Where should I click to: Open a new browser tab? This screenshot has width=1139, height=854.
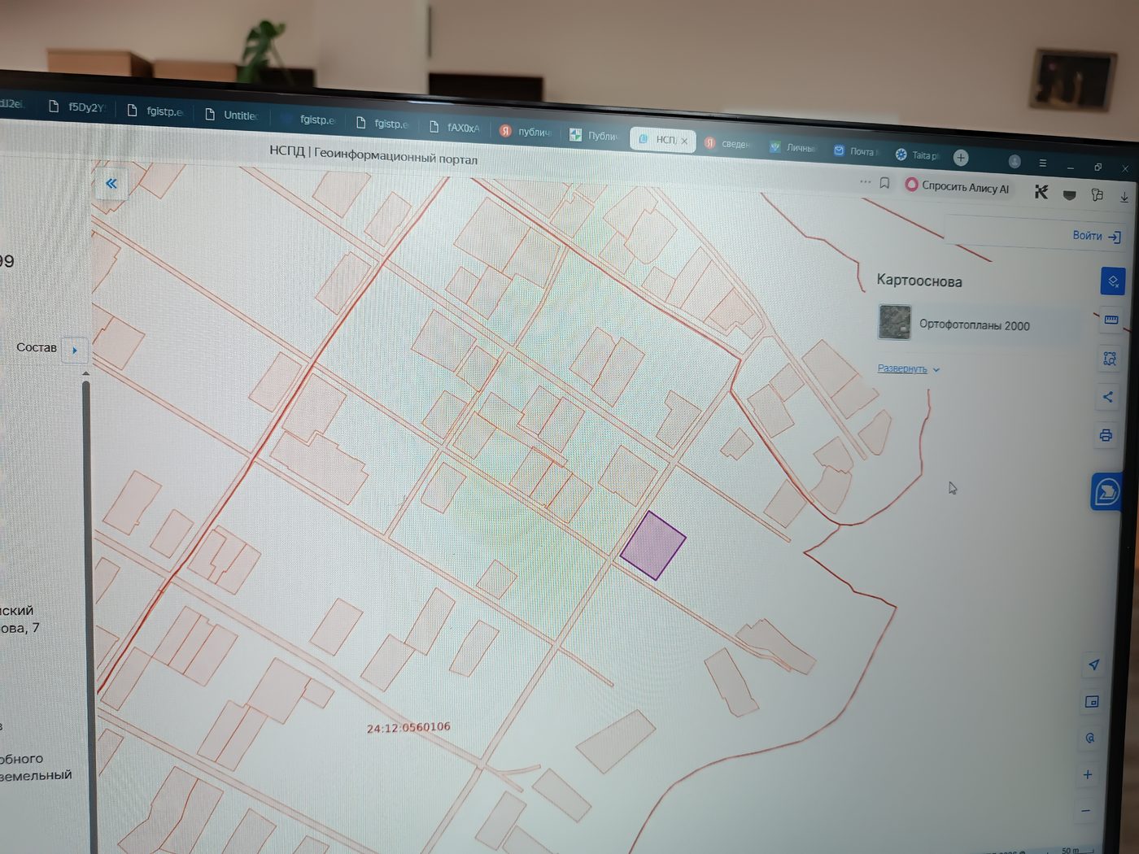pyautogui.click(x=961, y=157)
